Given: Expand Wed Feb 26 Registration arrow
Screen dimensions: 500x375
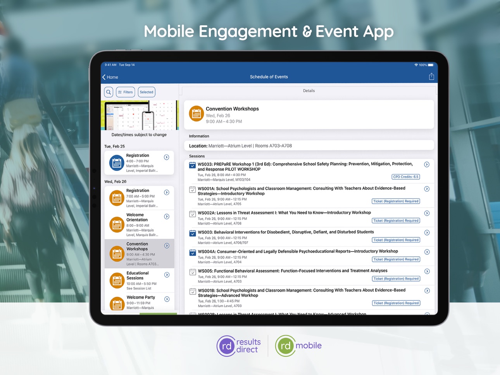Looking at the screenshot, I should (167, 192).
